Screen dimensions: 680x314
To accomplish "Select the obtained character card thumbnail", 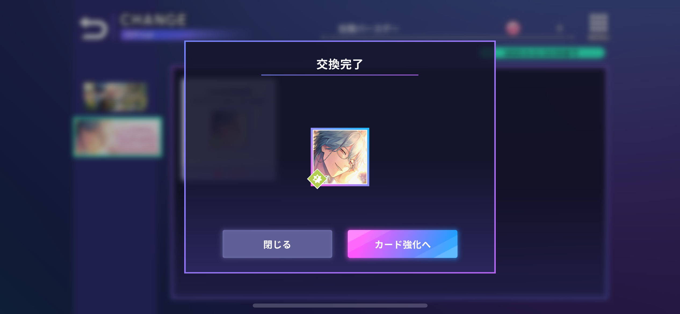I will pos(340,157).
